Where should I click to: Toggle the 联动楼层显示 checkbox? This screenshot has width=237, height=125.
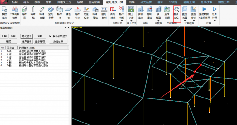click(x=51, y=36)
